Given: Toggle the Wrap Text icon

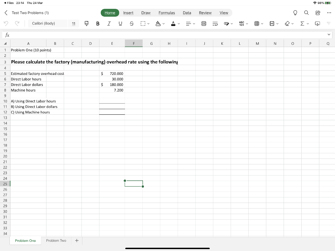Looking at the screenshot, I should click(x=215, y=24).
